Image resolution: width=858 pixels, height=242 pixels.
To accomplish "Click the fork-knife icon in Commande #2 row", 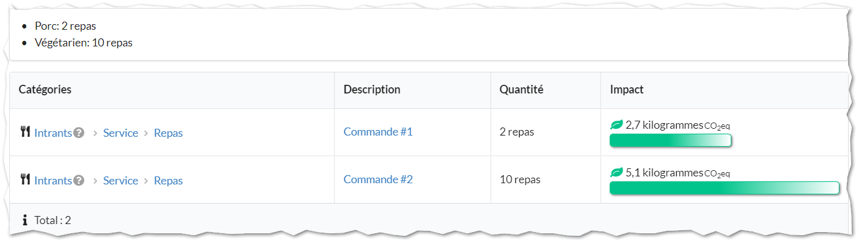I will point(25,179).
